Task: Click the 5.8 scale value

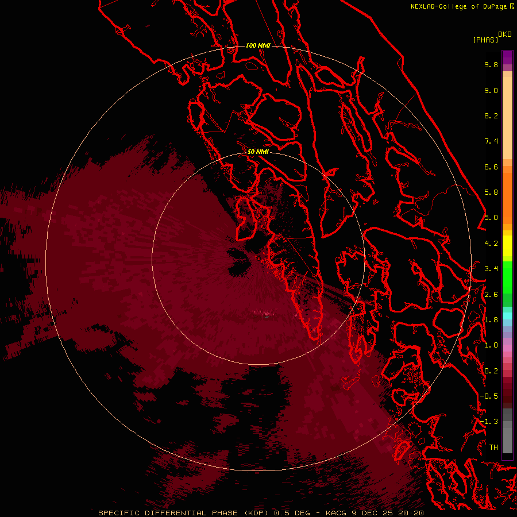Action: (x=491, y=192)
